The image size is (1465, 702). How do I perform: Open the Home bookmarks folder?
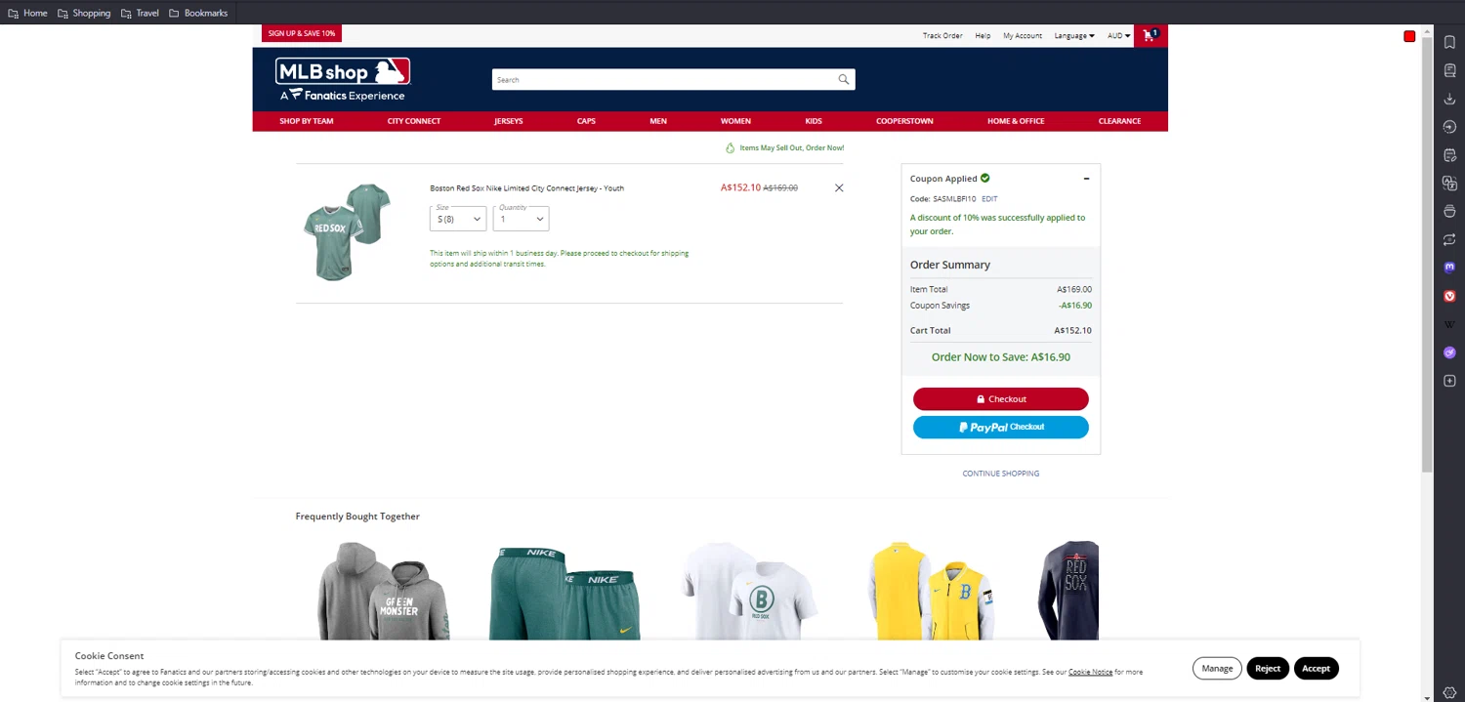point(27,13)
